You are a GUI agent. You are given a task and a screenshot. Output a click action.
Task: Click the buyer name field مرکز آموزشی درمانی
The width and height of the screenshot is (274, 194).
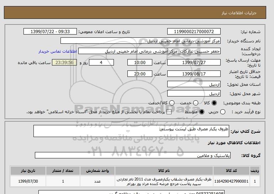pyautogui.click(x=141, y=41)
